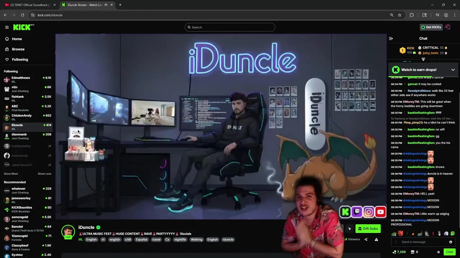Image resolution: width=460 pixels, height=258 pixels.
Task: Open 12amcupid recommended channel
Action: [x=27, y=238]
